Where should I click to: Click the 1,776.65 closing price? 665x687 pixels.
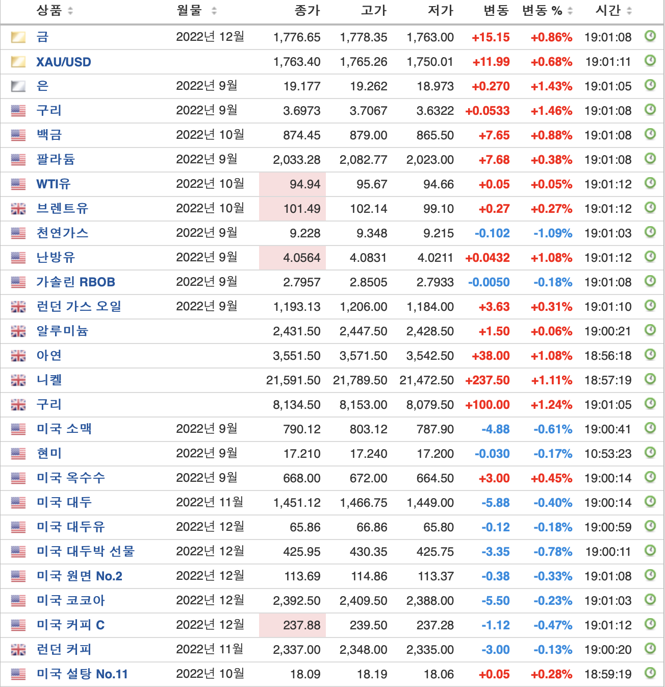tap(297, 37)
